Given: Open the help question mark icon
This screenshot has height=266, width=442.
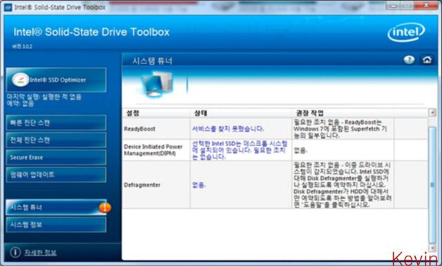Looking at the screenshot, I should pyautogui.click(x=409, y=60).
